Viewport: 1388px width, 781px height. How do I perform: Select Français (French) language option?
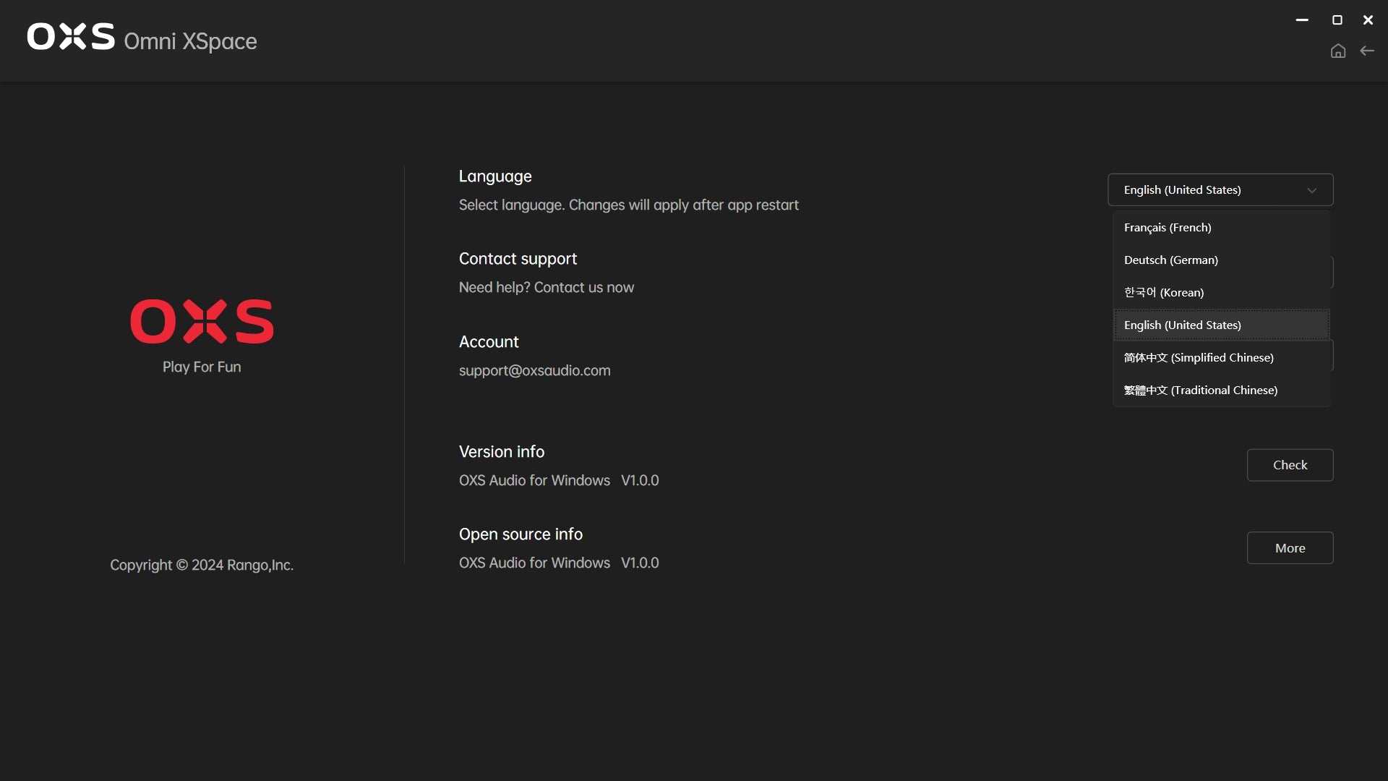coord(1168,228)
